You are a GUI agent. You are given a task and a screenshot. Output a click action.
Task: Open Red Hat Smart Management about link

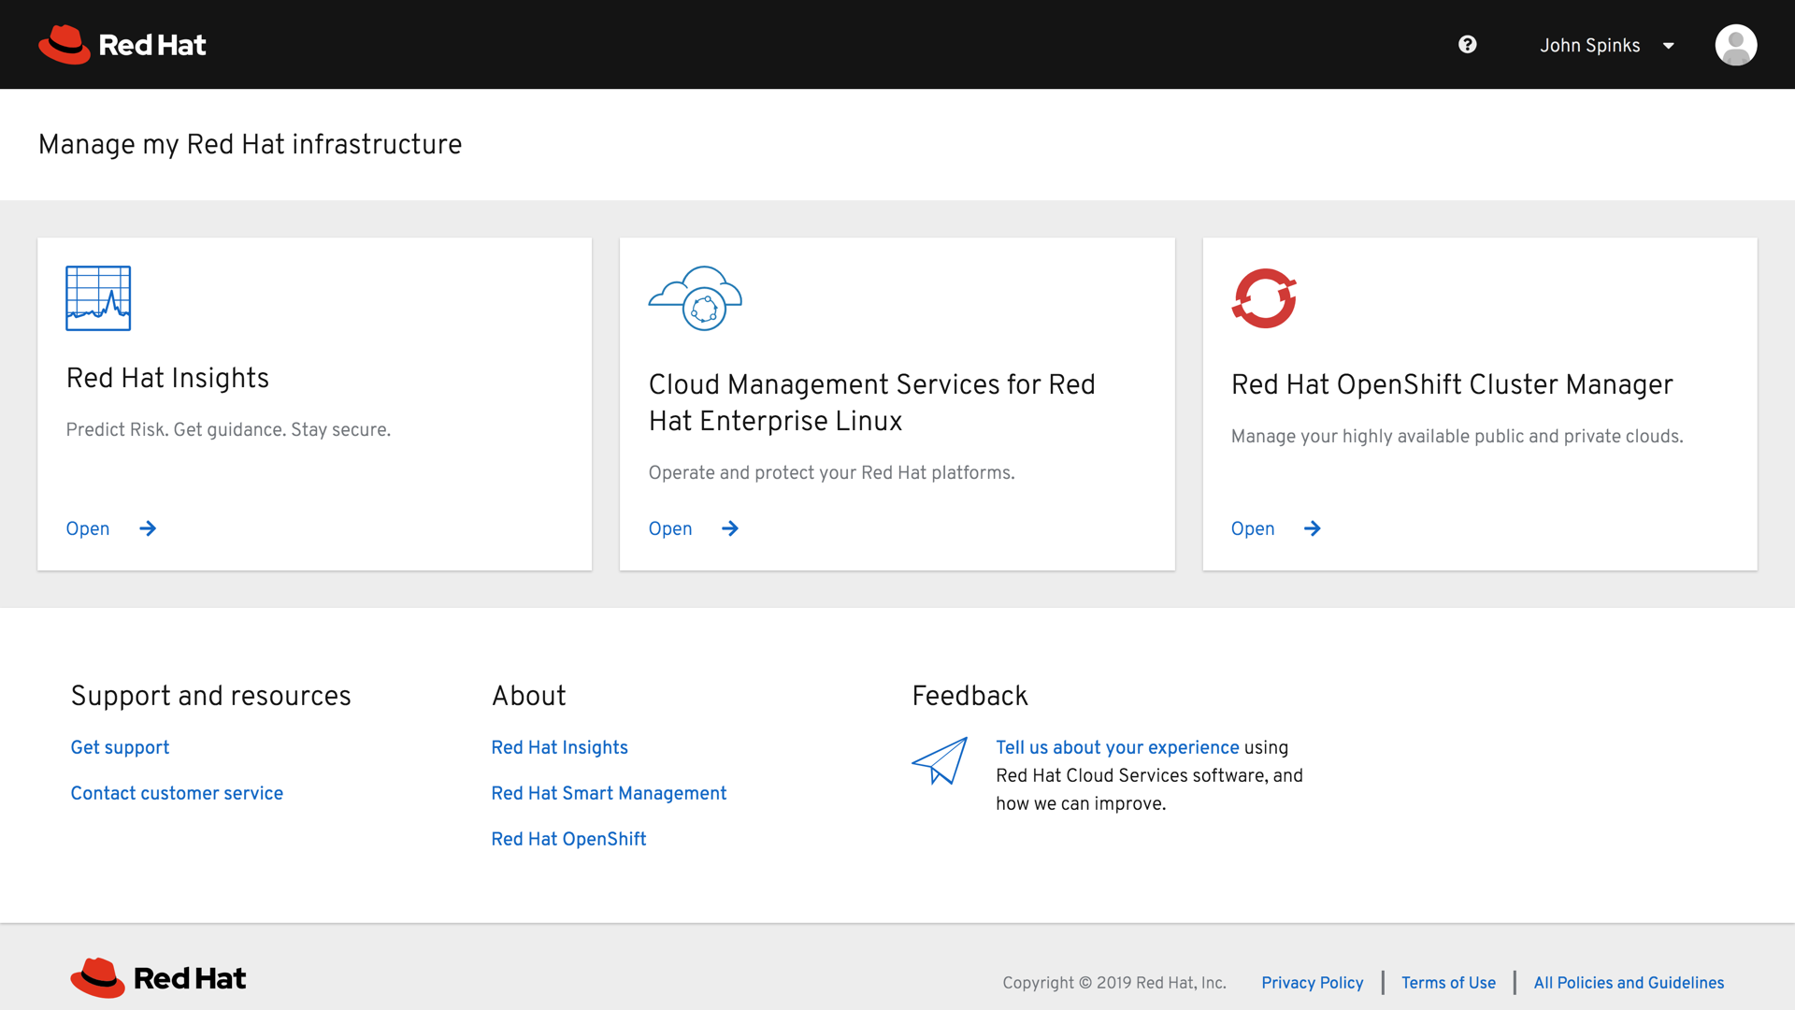click(x=609, y=793)
